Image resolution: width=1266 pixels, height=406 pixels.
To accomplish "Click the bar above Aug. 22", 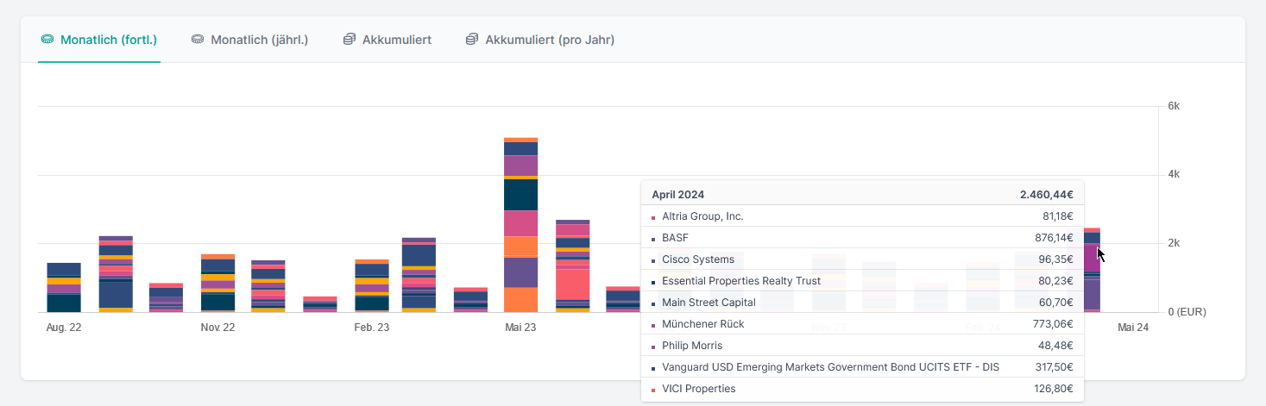I will click(x=64, y=287).
